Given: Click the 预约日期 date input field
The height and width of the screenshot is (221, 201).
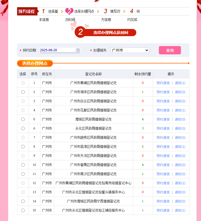Looking at the screenshot, I should [x=57, y=50].
